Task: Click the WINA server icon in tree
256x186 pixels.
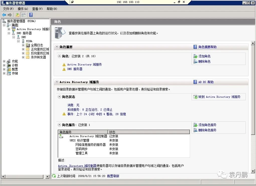Action: point(23,41)
